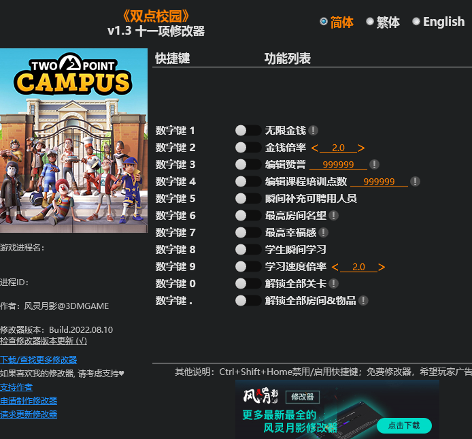Viewport: 472px width, 439px height.
Task: Click the 请求更新修改器 link
Action: pyautogui.click(x=29, y=414)
